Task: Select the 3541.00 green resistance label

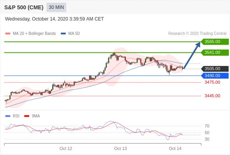Action: (x=215, y=52)
